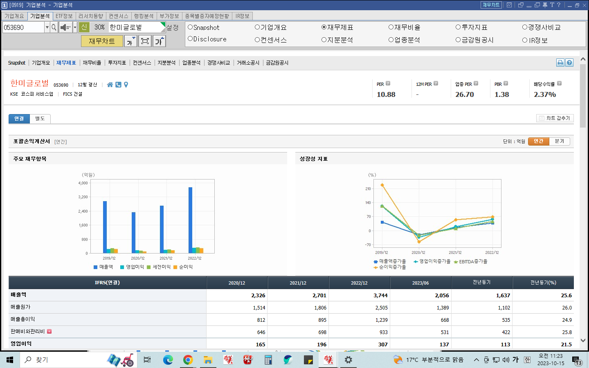Click the help mark beside 배당수익률
The width and height of the screenshot is (589, 368).
point(560,83)
